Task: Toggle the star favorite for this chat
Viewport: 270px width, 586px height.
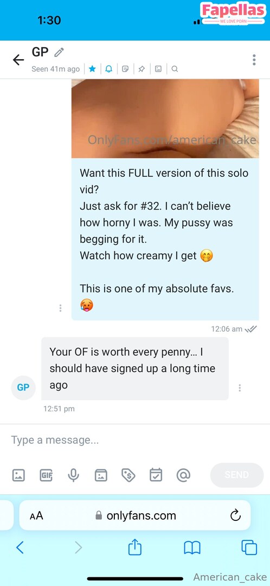Action: [x=93, y=69]
